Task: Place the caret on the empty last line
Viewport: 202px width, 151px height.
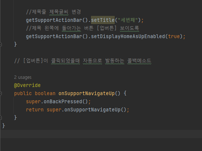Action: tap(101, 134)
